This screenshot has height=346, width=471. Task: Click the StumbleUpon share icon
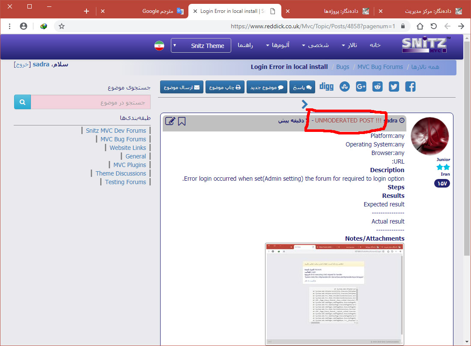(344, 87)
